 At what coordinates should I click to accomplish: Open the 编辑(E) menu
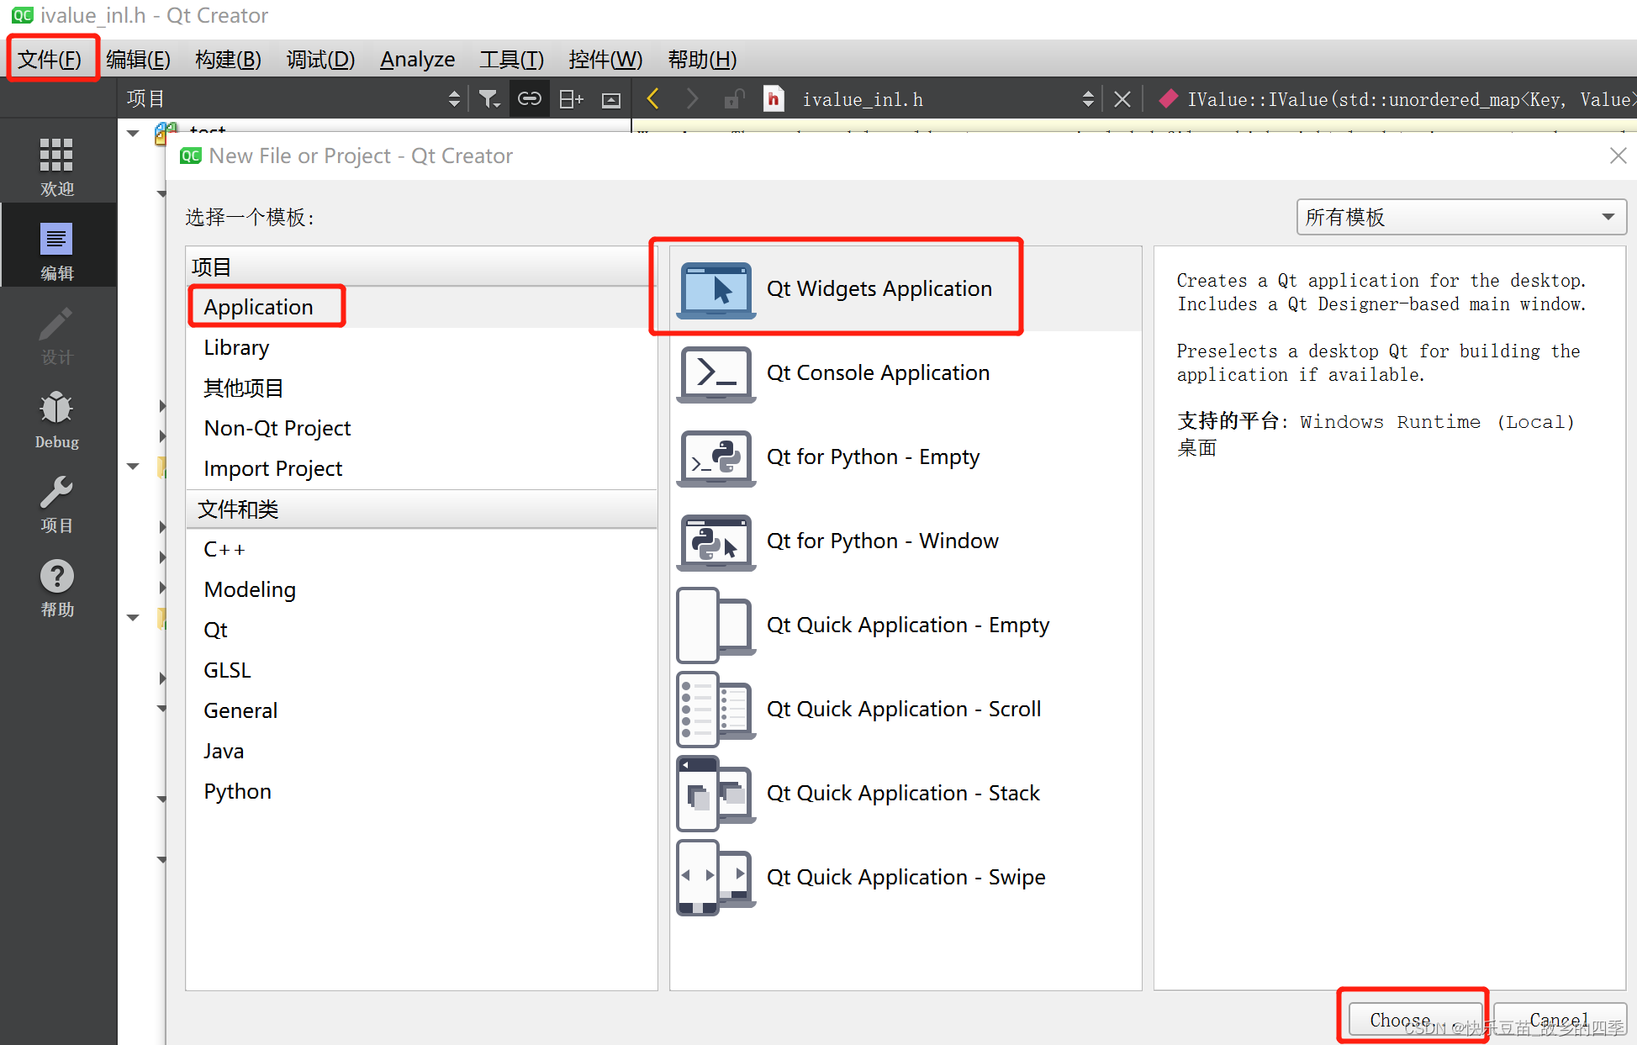click(x=139, y=60)
